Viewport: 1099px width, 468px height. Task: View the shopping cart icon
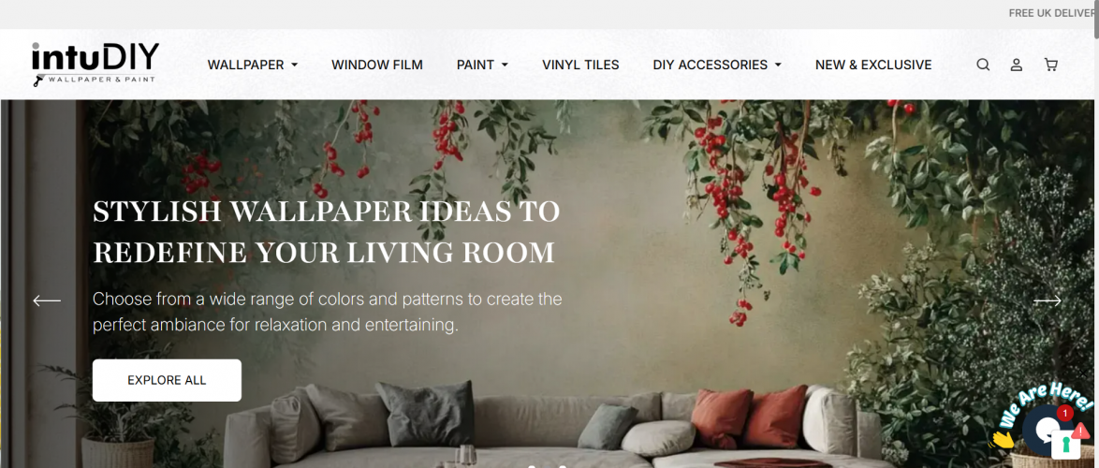pos(1050,65)
